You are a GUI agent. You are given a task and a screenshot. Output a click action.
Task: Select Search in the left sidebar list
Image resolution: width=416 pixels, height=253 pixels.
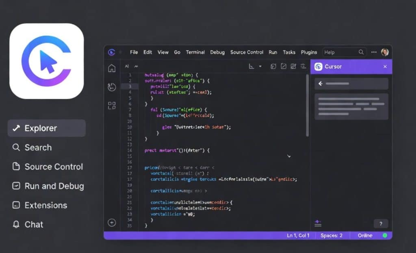pyautogui.click(x=32, y=148)
